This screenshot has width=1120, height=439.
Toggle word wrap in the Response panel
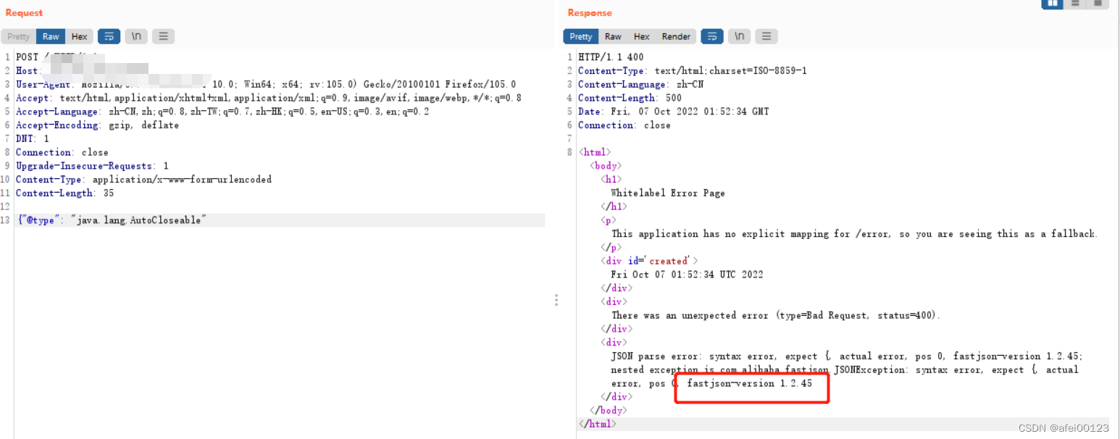tap(711, 35)
